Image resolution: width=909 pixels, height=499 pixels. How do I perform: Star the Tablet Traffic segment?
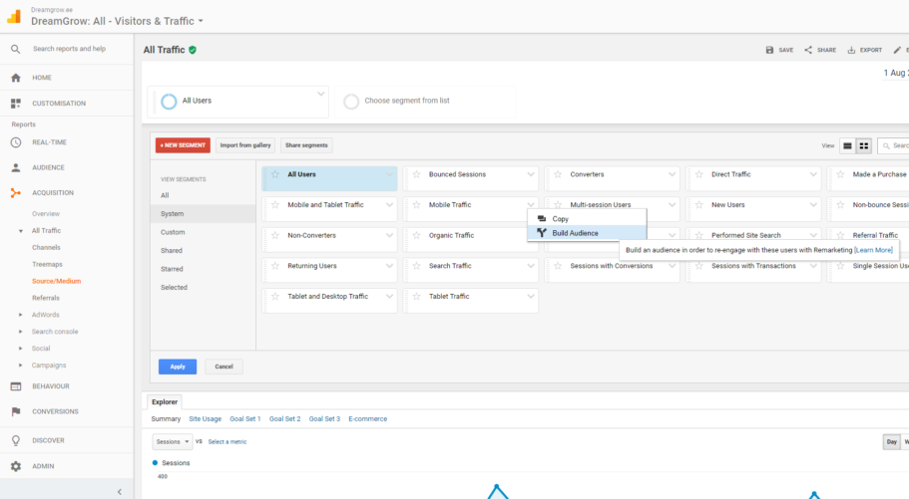416,297
